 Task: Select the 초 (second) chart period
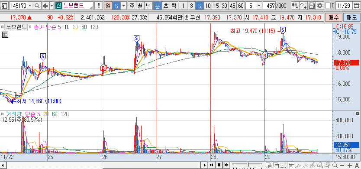coord(165,6)
